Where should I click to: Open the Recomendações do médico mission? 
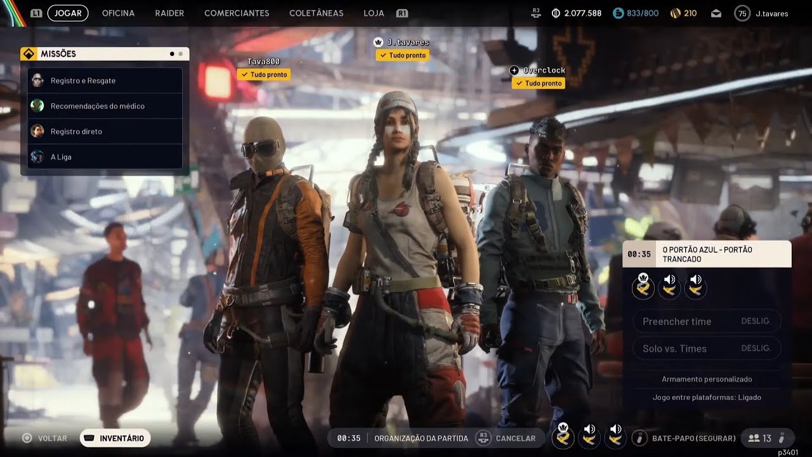pyautogui.click(x=105, y=106)
